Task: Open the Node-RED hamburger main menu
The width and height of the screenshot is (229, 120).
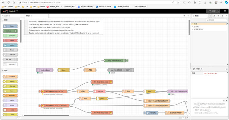Action: 225,11
